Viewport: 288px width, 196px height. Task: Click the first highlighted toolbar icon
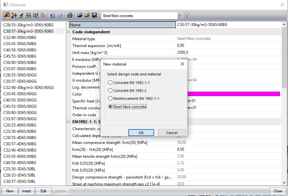(x=7, y=15)
